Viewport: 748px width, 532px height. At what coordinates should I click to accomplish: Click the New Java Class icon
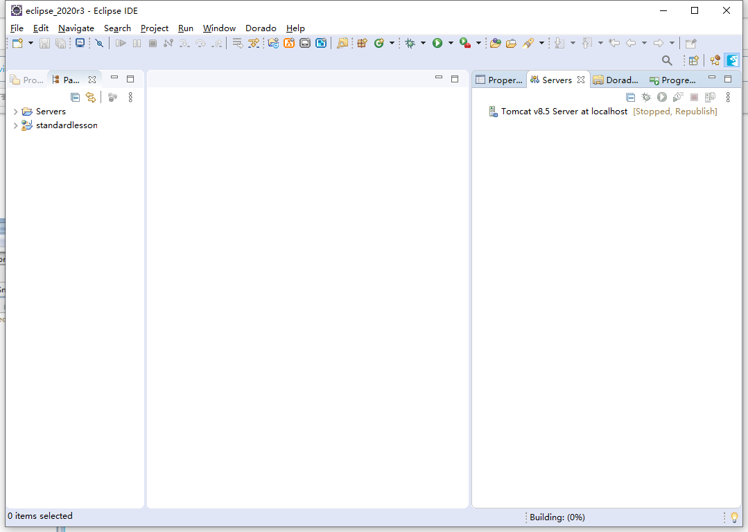click(x=379, y=44)
